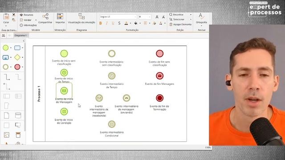
Task: Click the diagram list icon beside tabs
Action: coord(4,36)
